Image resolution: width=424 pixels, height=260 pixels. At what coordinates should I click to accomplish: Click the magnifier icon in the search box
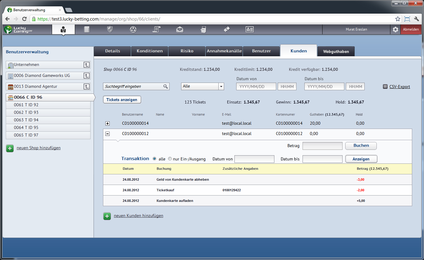coord(165,86)
